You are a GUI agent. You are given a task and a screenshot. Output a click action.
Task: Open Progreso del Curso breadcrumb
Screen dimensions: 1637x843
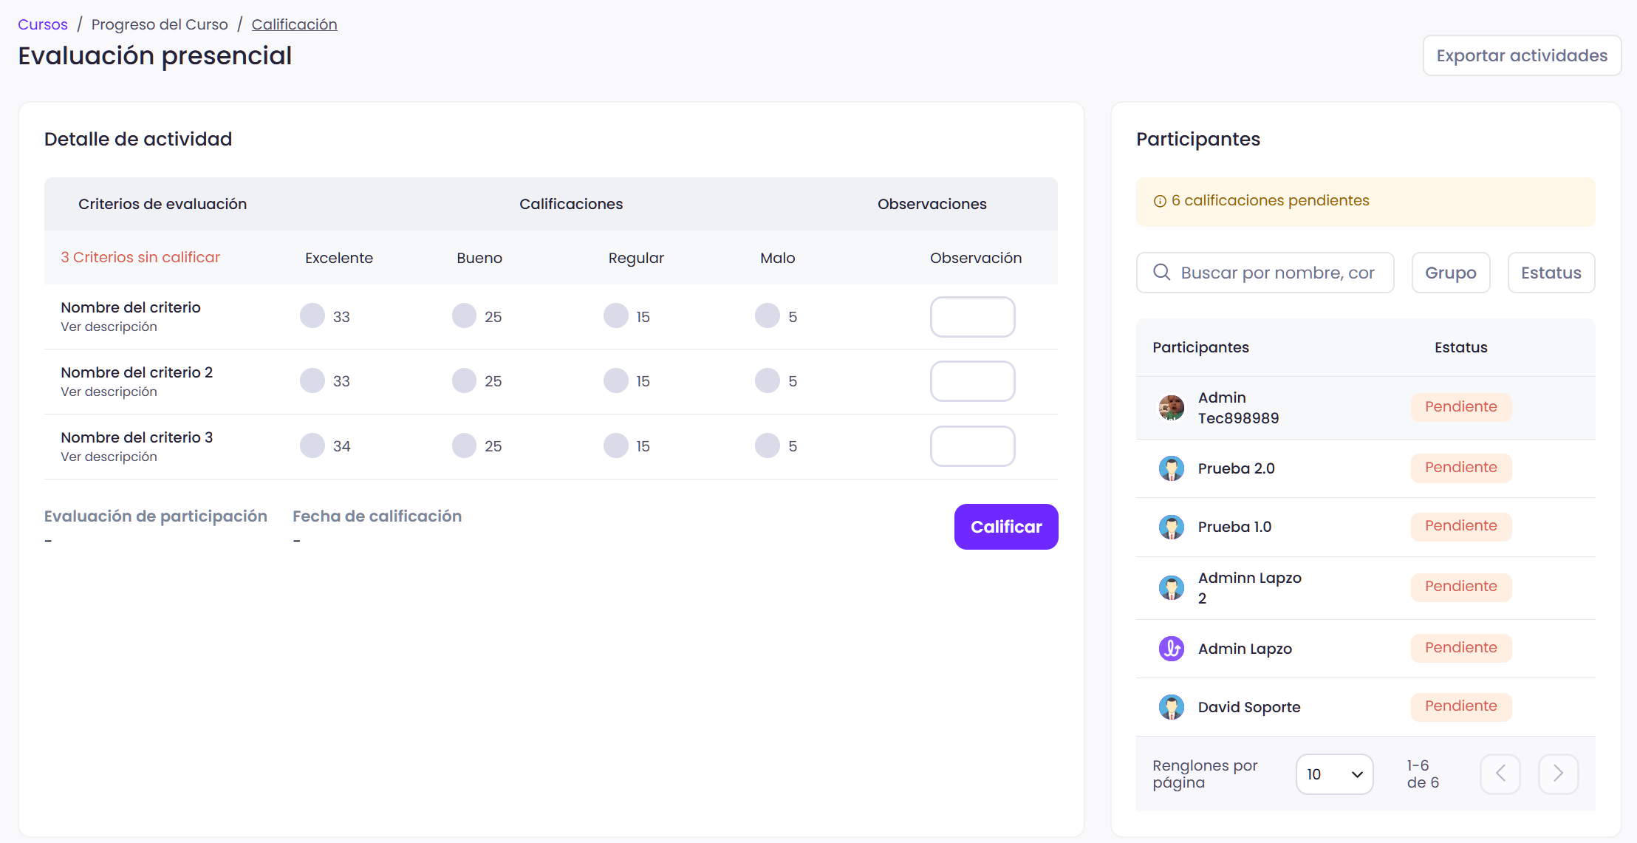tap(160, 24)
